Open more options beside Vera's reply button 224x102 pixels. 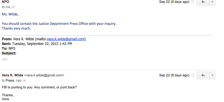point(212,75)
